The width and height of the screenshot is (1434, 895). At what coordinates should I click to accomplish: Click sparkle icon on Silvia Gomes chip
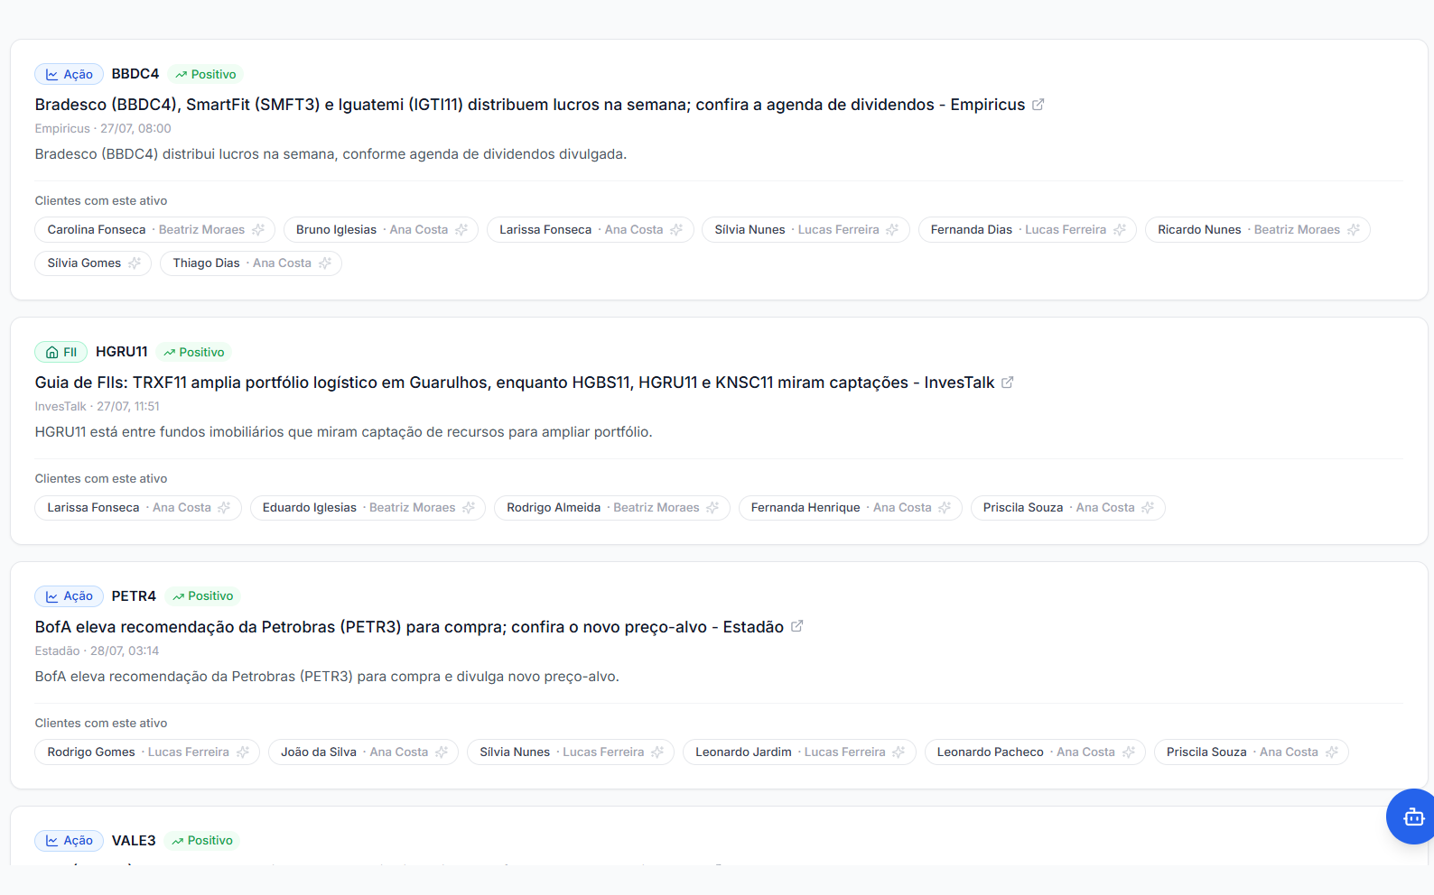[x=135, y=263]
